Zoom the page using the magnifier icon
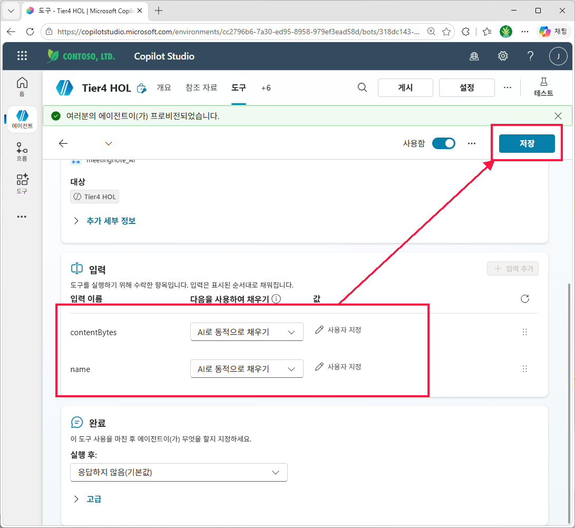 (x=431, y=32)
